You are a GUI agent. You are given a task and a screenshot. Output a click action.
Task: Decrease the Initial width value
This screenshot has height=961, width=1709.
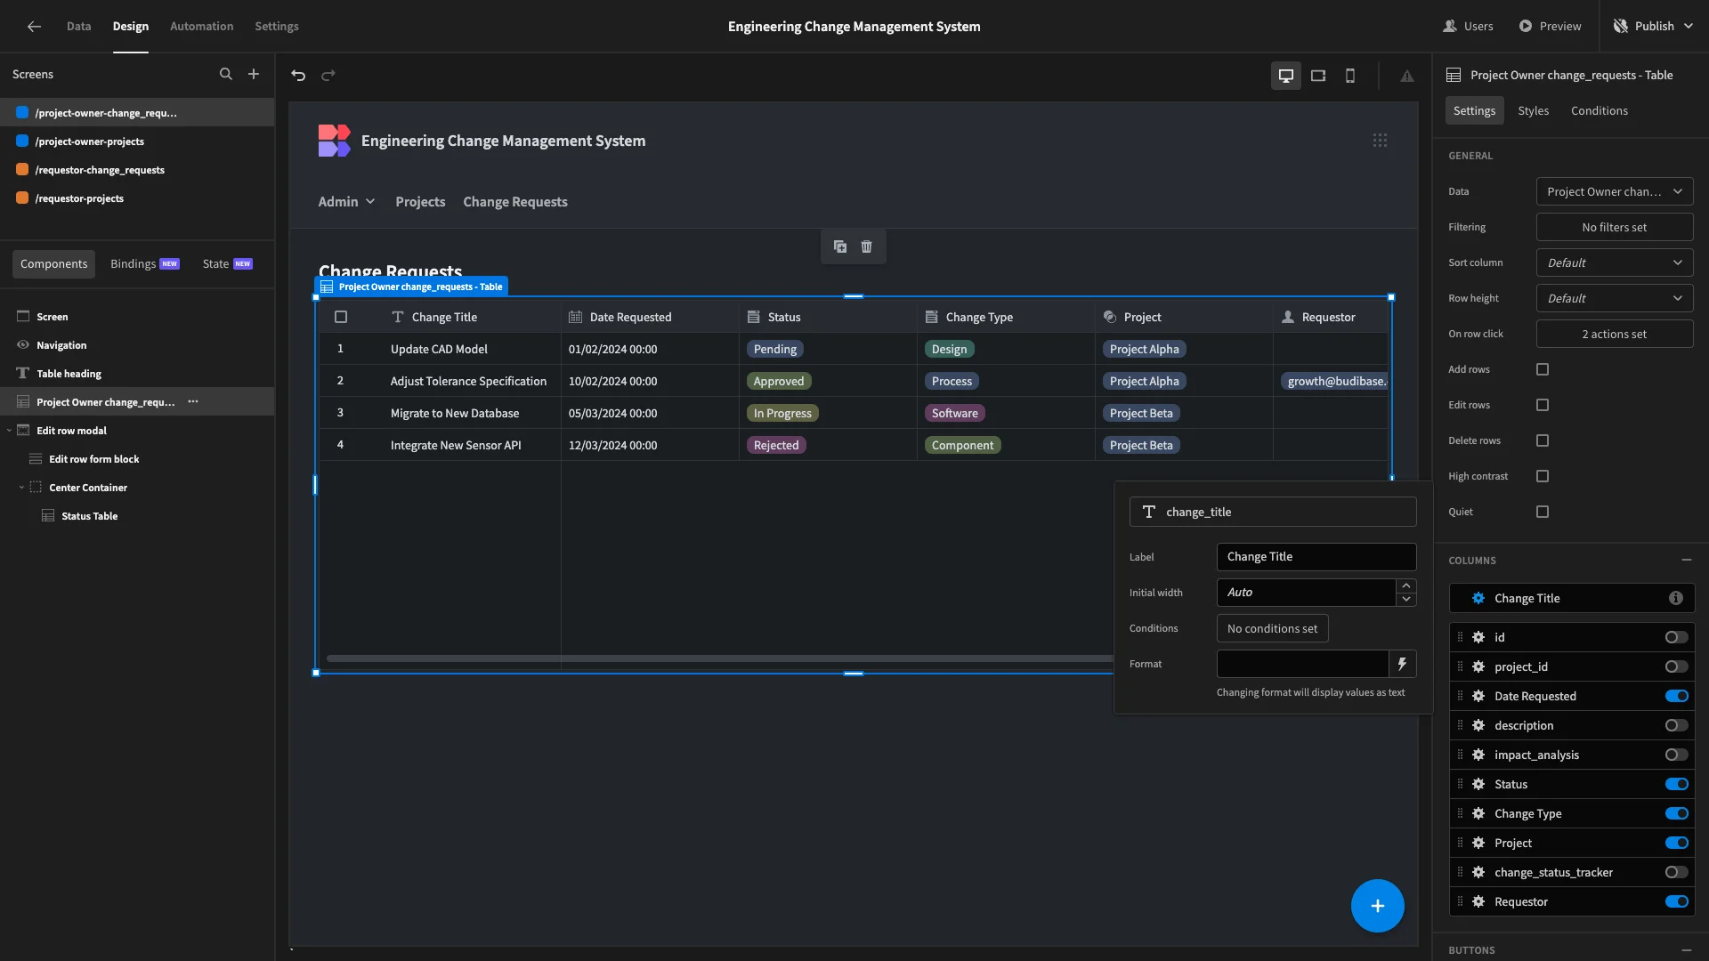coord(1406,600)
